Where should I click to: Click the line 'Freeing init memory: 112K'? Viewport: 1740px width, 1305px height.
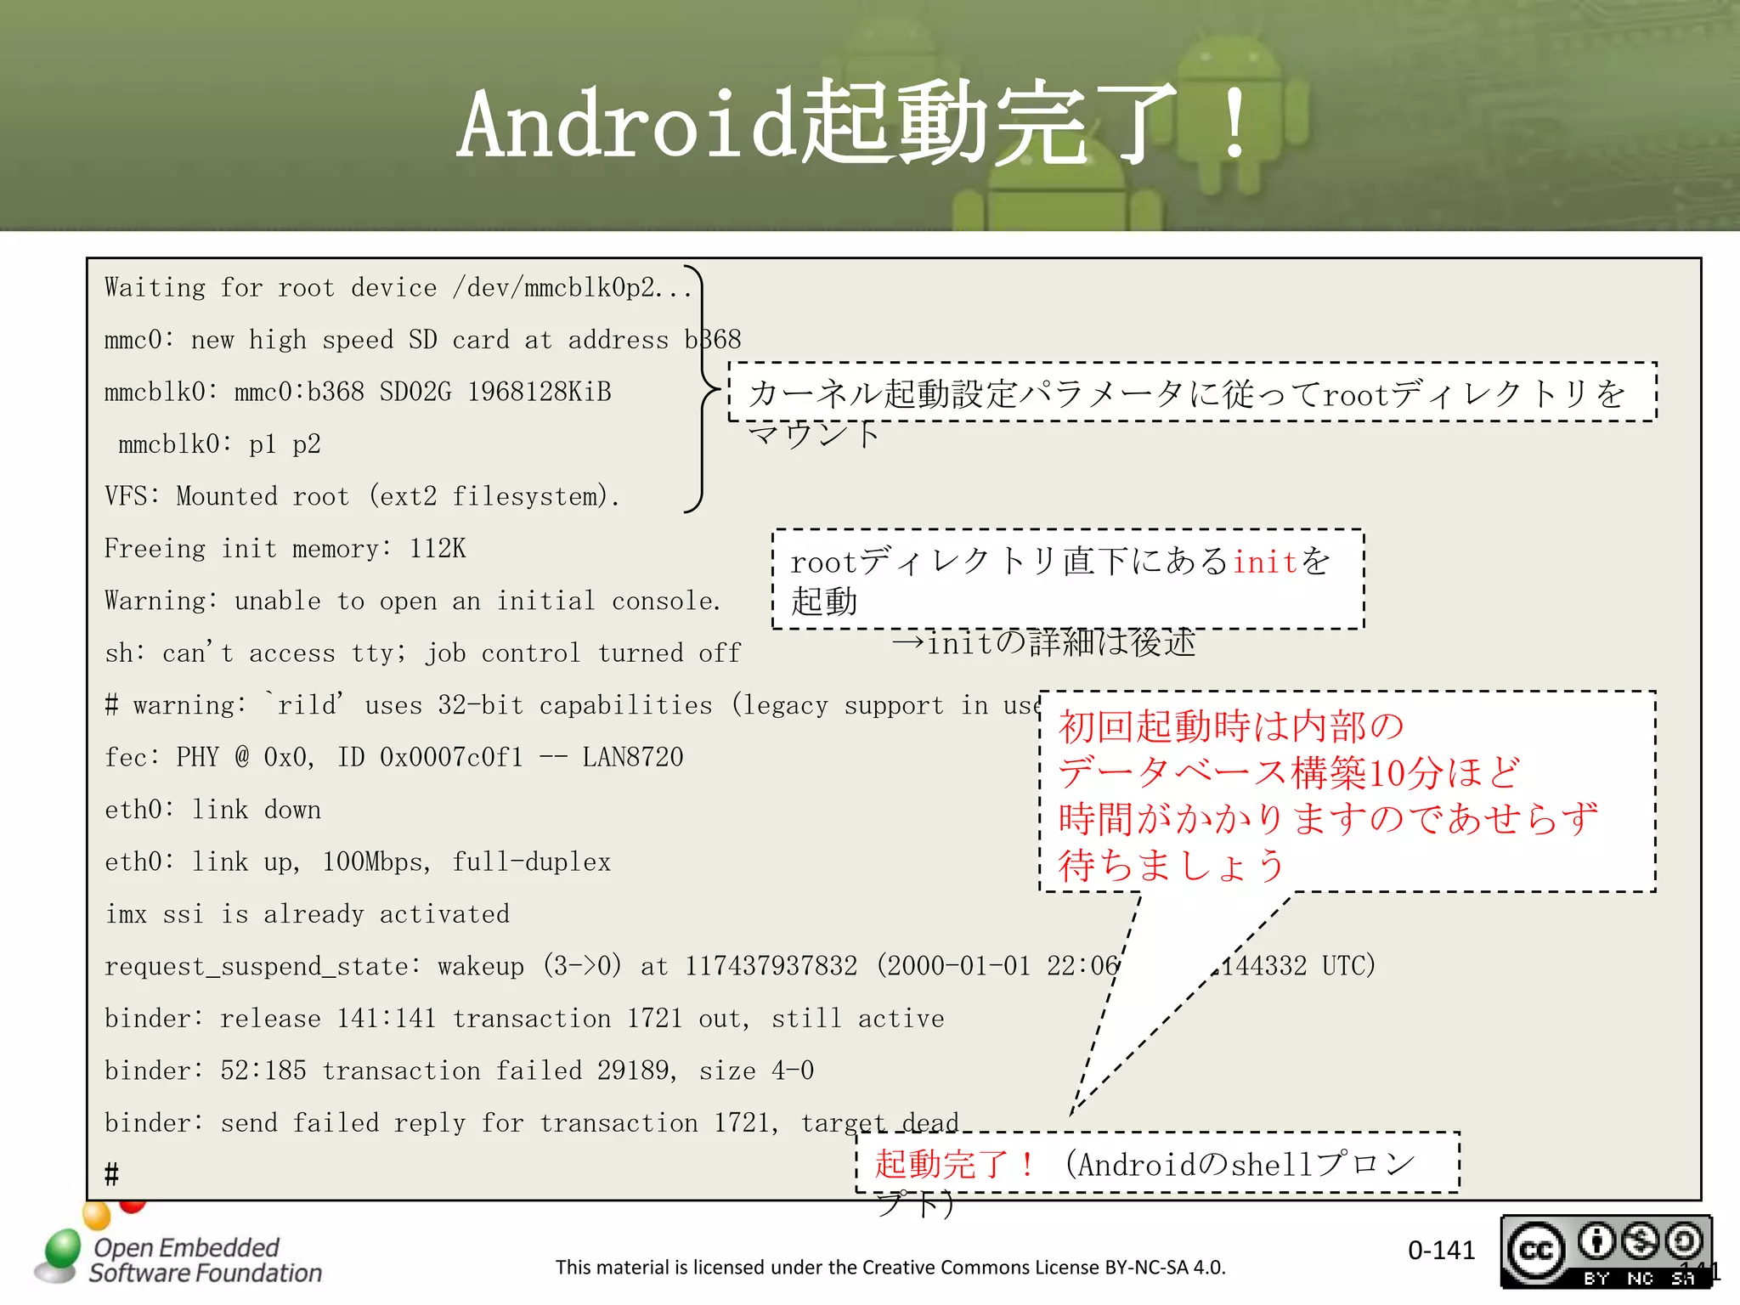coord(285,549)
